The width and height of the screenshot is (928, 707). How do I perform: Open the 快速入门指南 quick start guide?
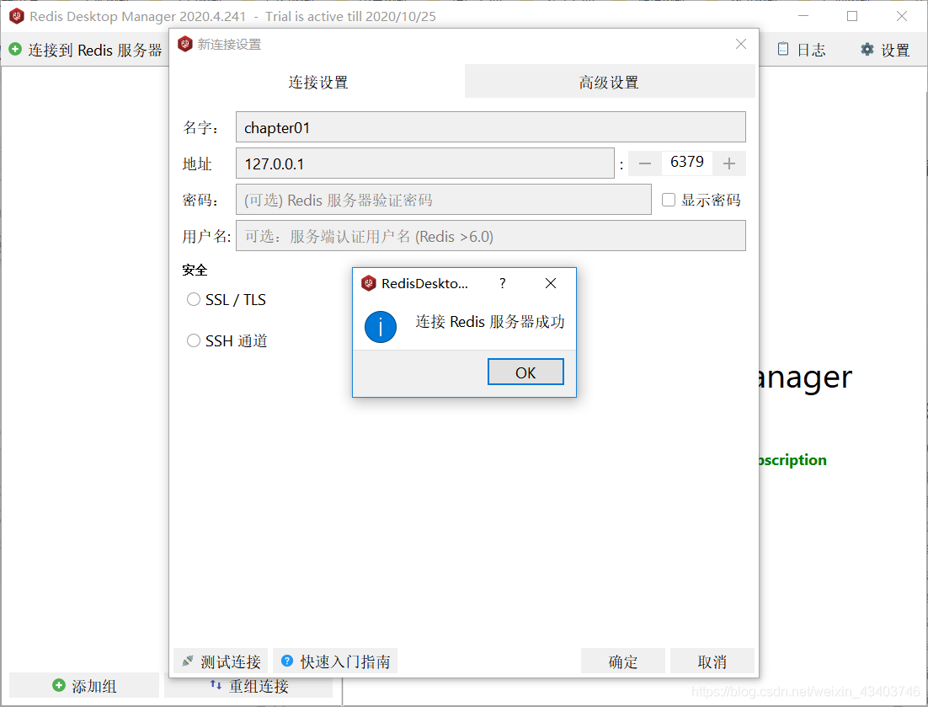point(334,661)
